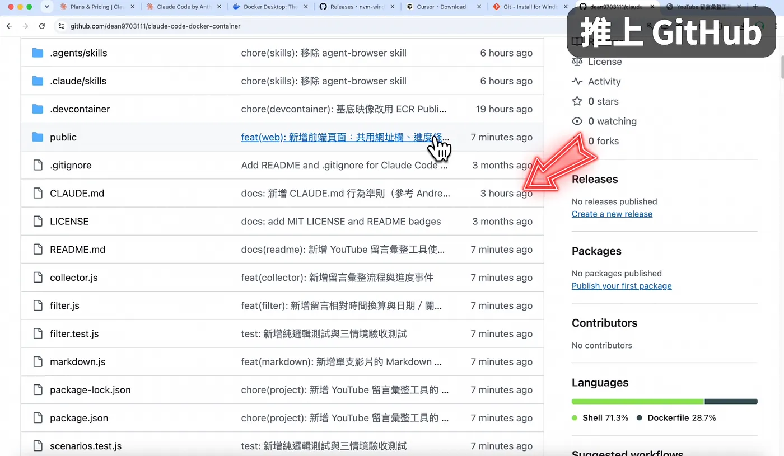This screenshot has height=456, width=784.
Task: Click the file icon beside CLAUDE.md
Action: (x=38, y=193)
